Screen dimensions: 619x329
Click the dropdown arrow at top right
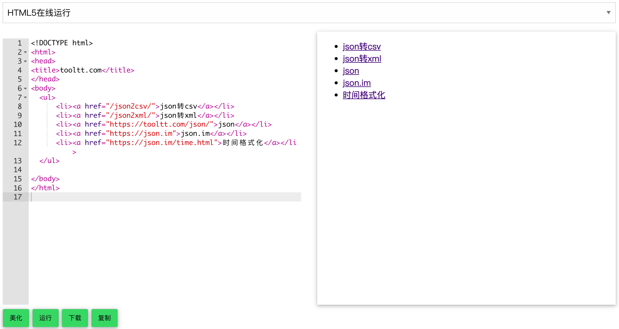pyautogui.click(x=608, y=12)
